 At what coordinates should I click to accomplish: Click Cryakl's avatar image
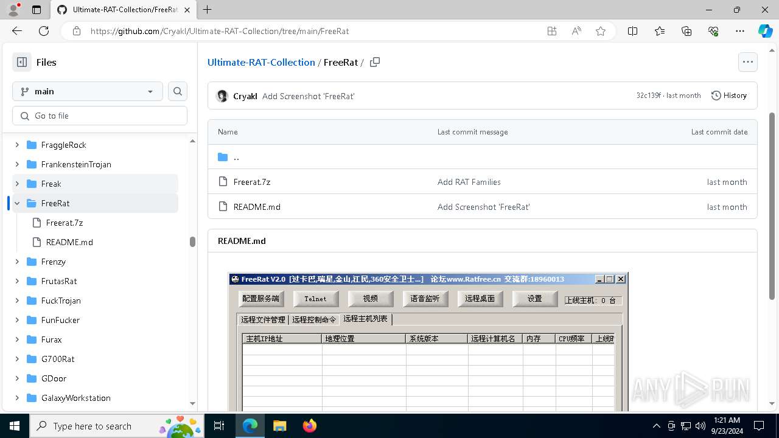[222, 96]
